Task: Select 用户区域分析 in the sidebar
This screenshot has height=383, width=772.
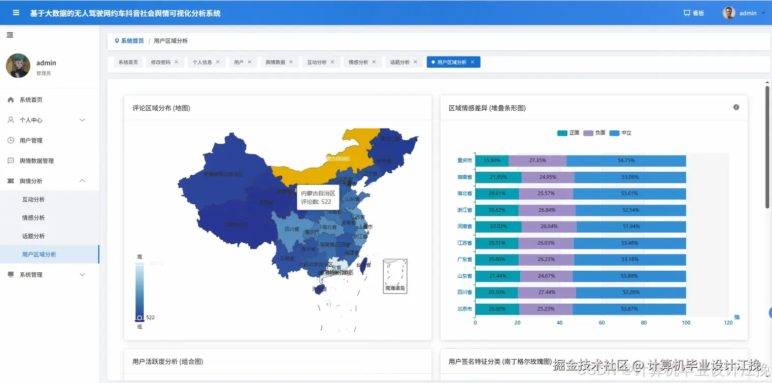Action: (49, 254)
